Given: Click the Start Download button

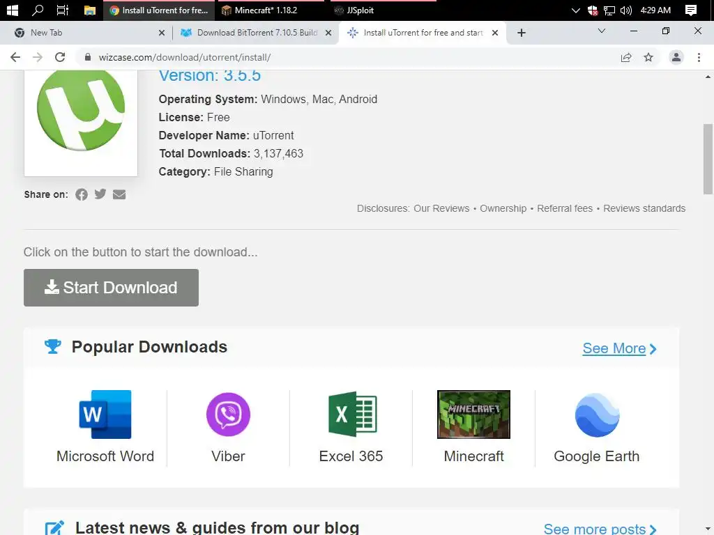Looking at the screenshot, I should 111,288.
